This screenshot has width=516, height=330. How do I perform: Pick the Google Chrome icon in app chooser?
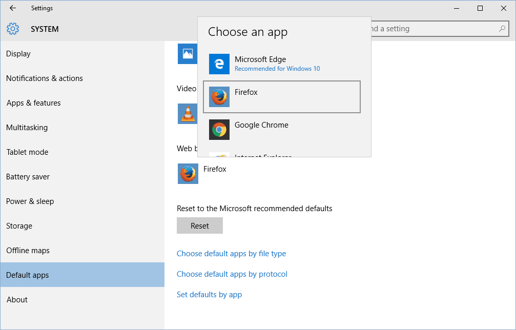click(219, 130)
